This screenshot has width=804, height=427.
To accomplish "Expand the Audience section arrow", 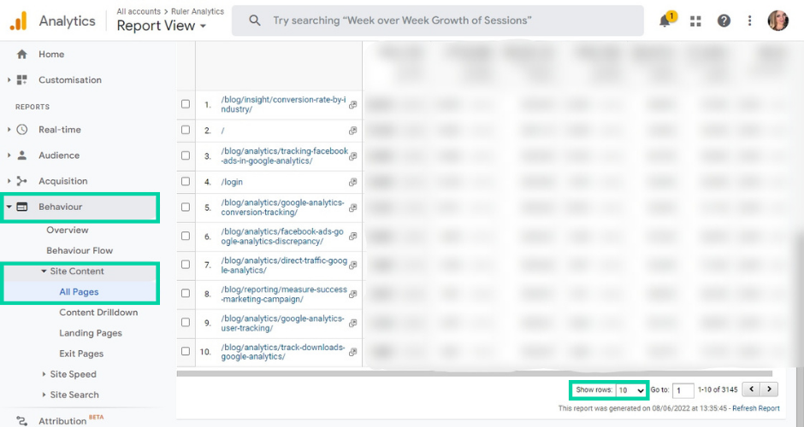I will (x=9, y=155).
